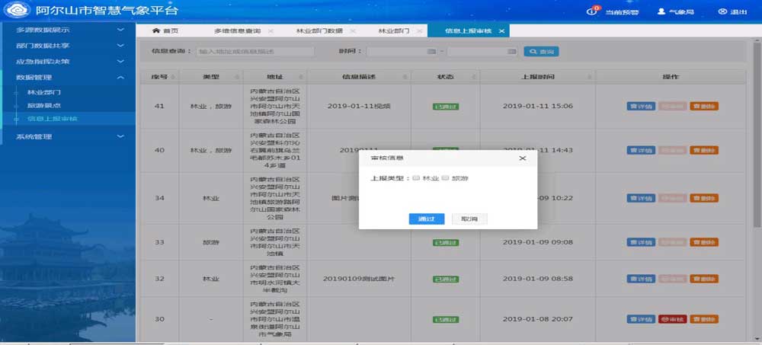Close the 多维信息查询 tab via X icon
The width and height of the screenshot is (762, 345).
tap(270, 31)
